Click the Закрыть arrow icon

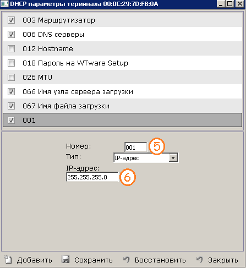pos(199,260)
